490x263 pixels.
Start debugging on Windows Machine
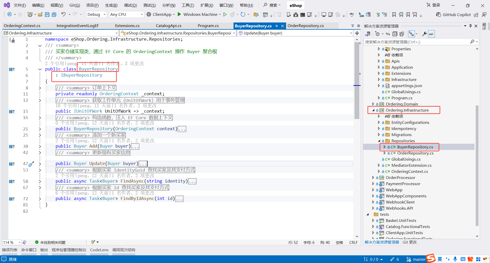point(198,15)
